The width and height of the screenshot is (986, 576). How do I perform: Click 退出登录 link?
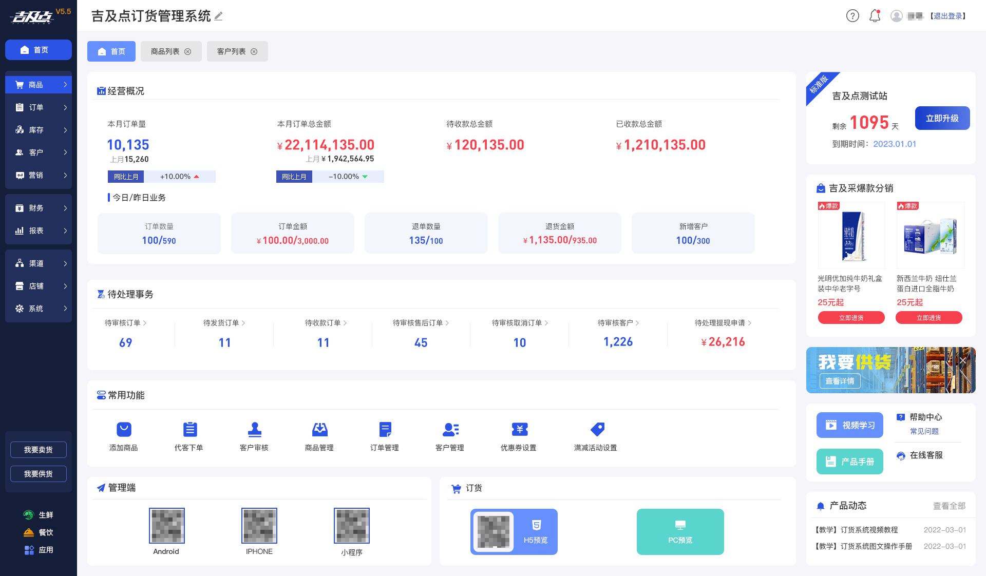coord(947,16)
